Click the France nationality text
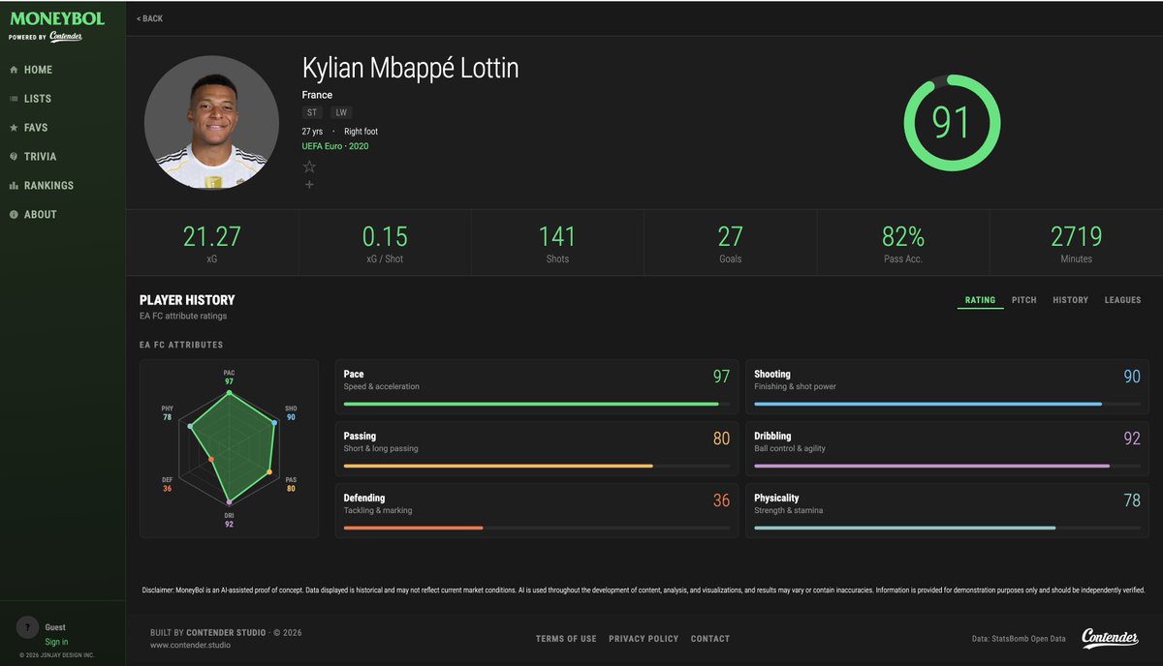The width and height of the screenshot is (1163, 666). tap(317, 95)
